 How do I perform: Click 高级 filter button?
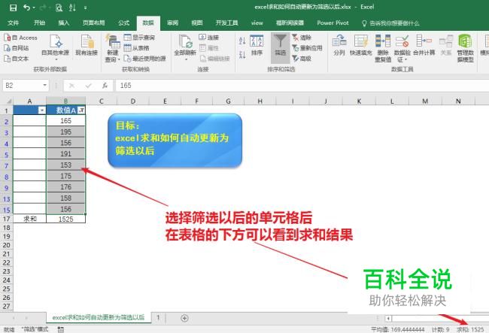(x=302, y=58)
